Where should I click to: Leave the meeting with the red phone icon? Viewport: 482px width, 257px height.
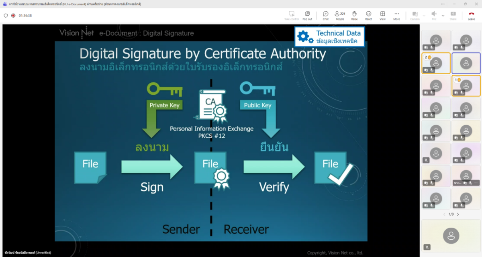471,15
